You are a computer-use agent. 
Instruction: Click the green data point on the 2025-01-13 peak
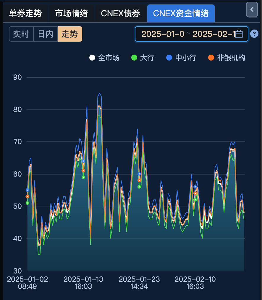(x=83, y=177)
